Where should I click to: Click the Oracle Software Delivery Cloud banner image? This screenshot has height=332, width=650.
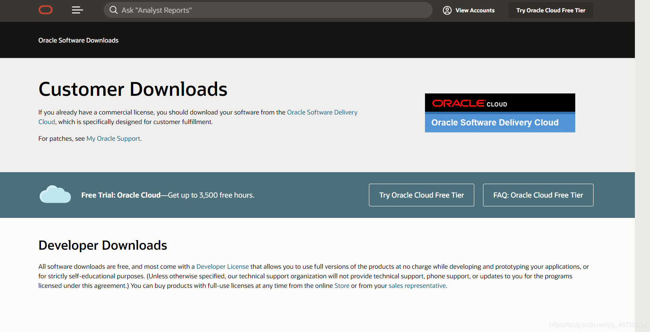500,113
